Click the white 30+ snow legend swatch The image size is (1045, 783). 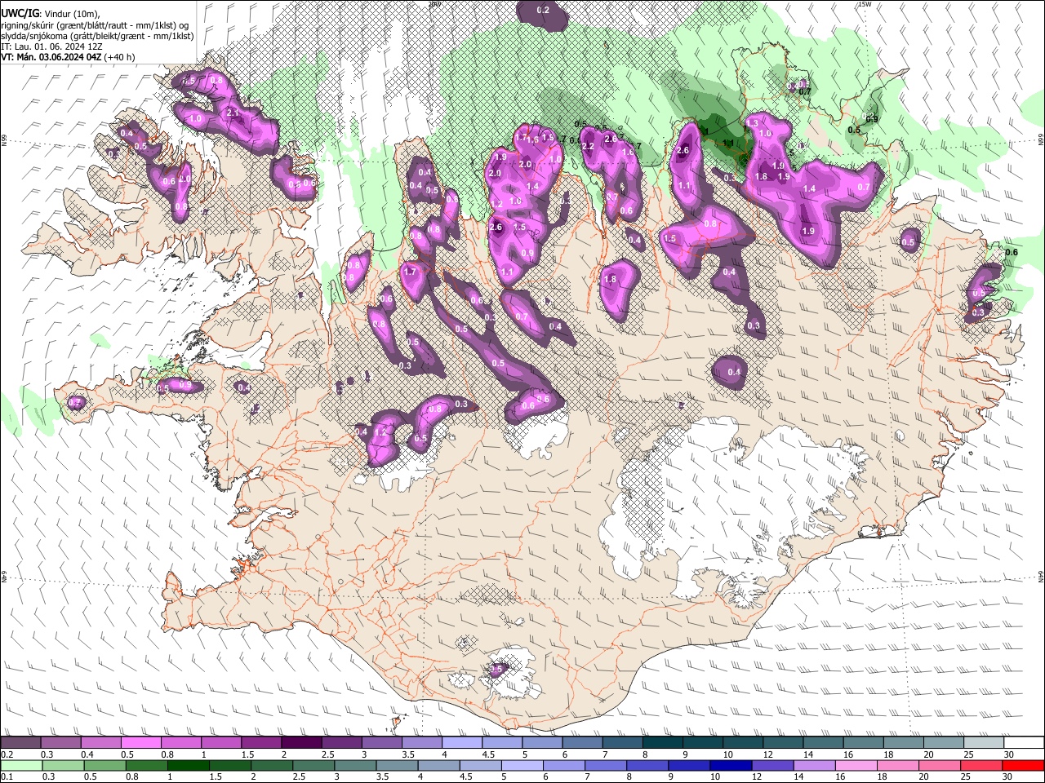(x=1025, y=743)
